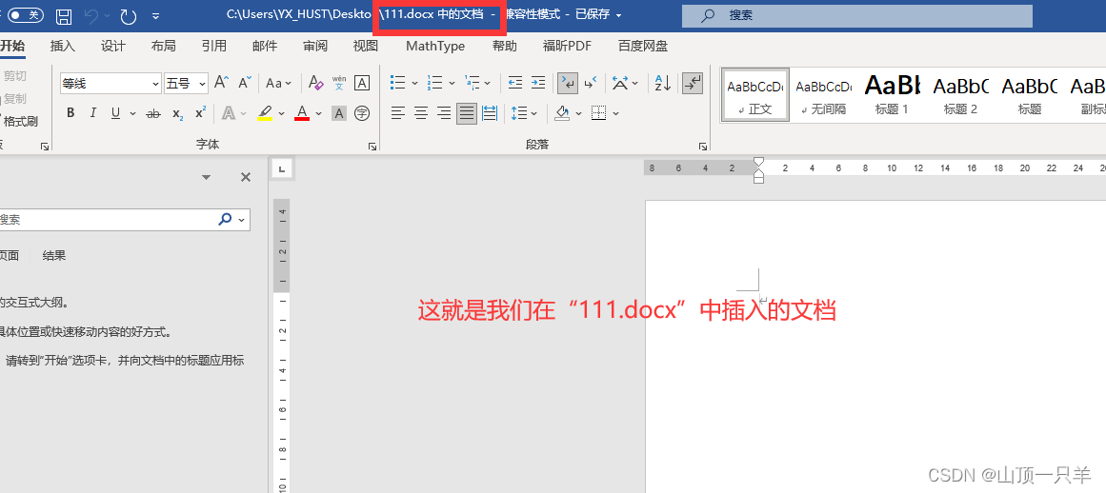
Task: Apply the 标题 2 heading style
Action: pos(960,95)
